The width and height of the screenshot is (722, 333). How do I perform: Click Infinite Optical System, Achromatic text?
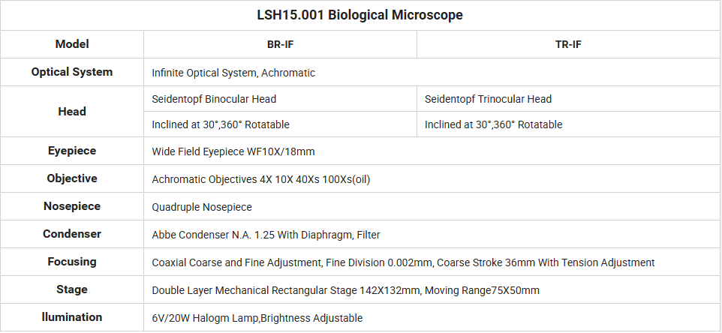click(x=233, y=73)
